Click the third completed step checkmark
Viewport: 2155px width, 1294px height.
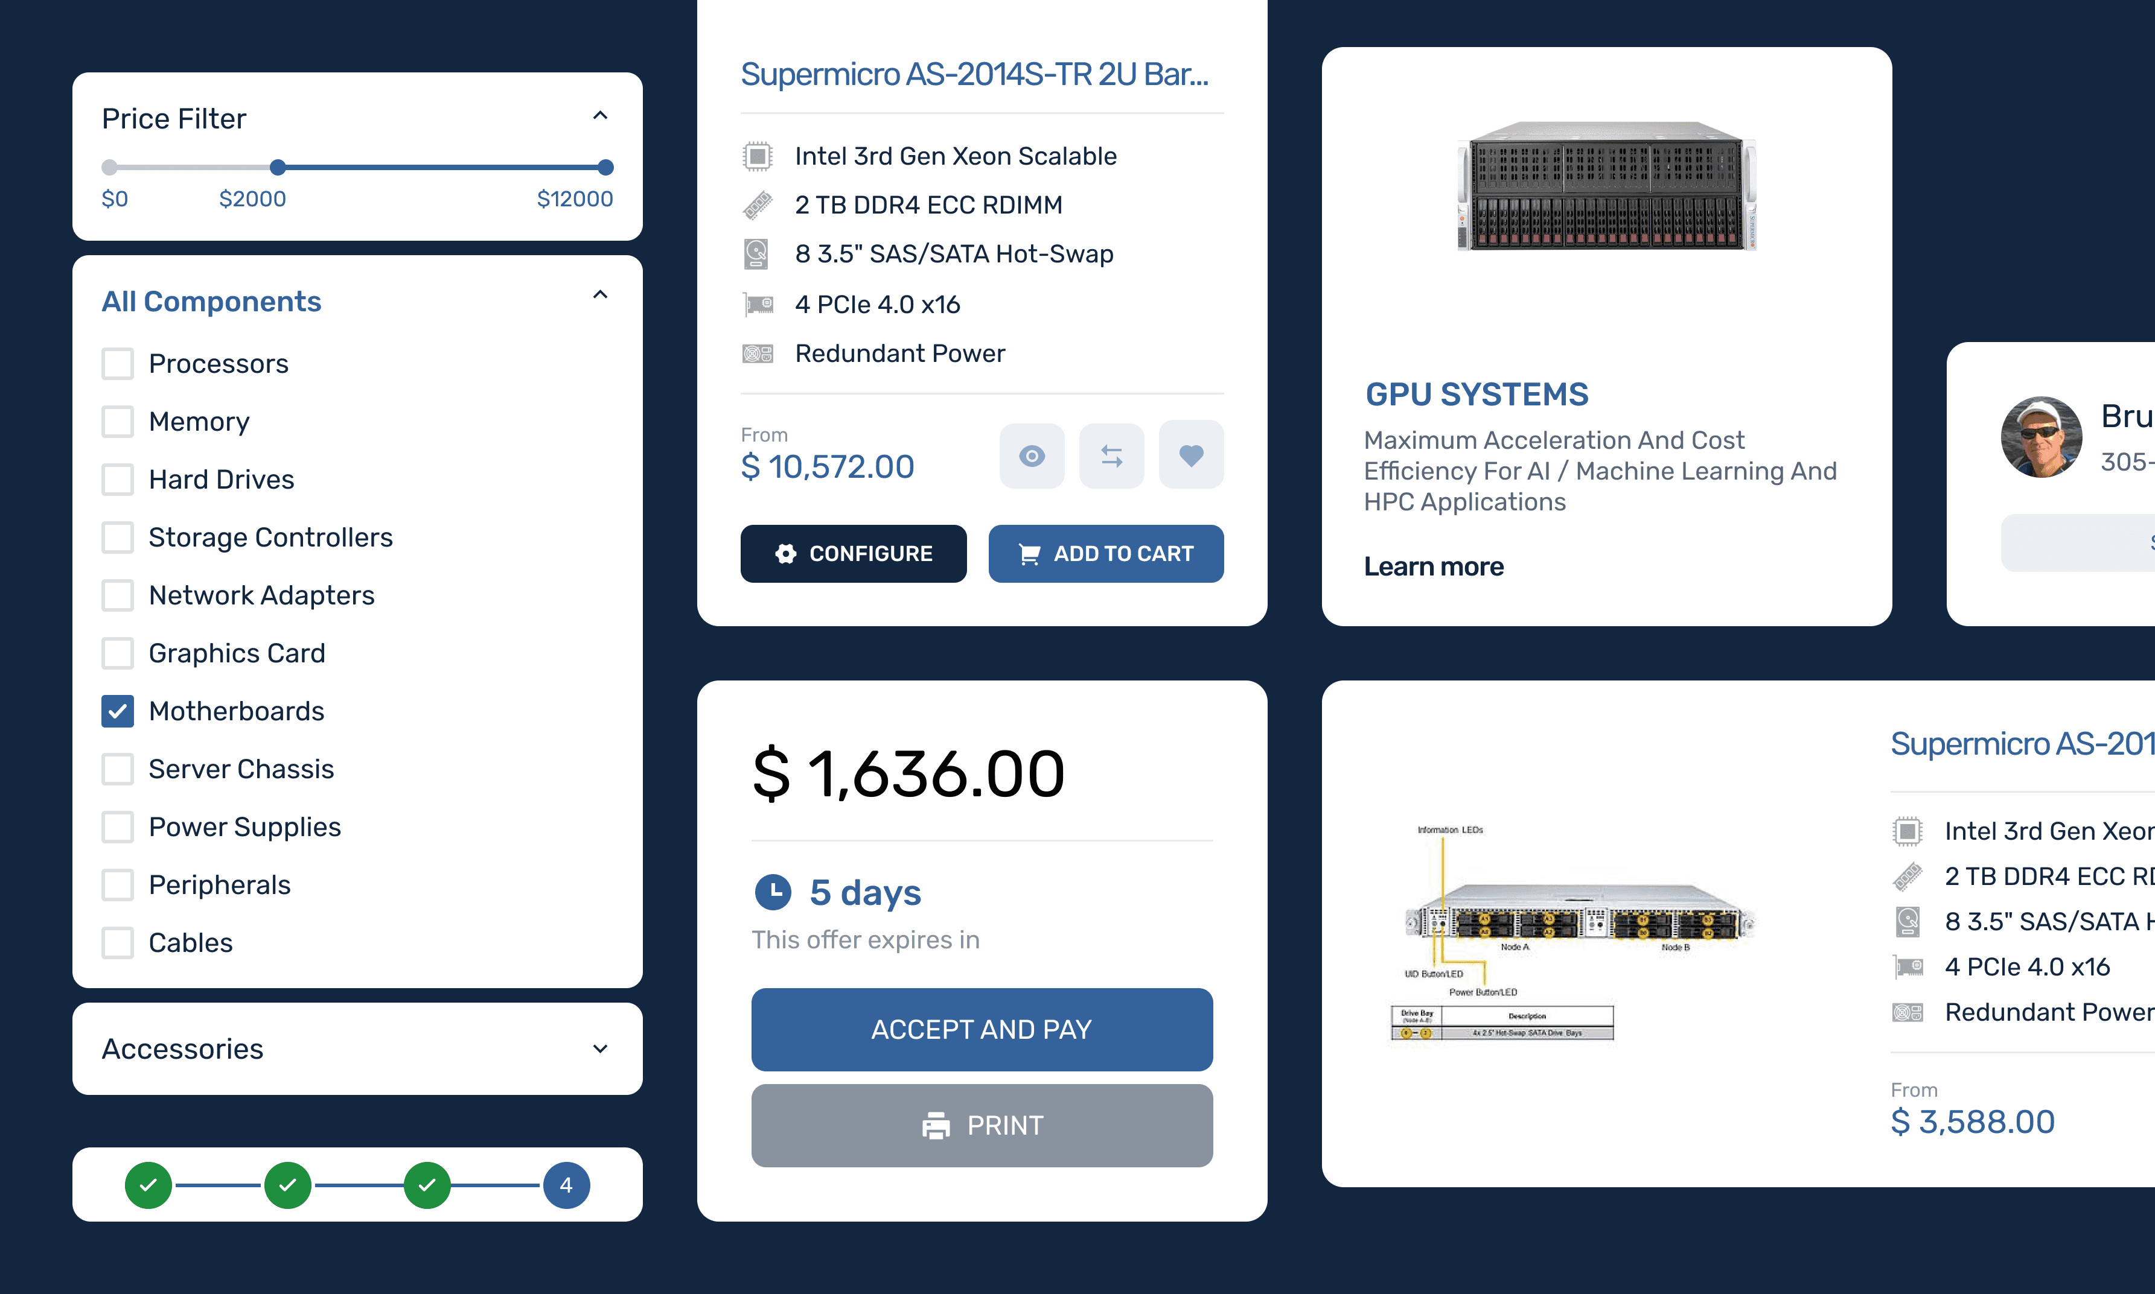427,1185
